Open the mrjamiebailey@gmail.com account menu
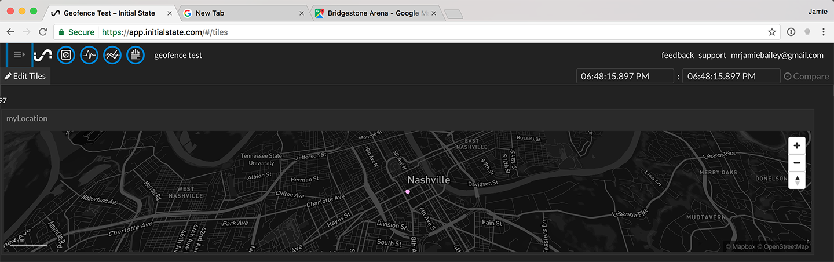The height and width of the screenshot is (262, 834). [777, 55]
